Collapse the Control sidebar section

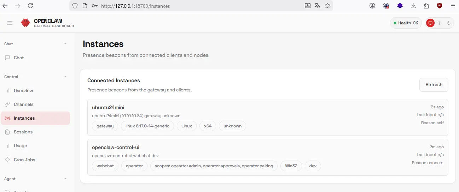tap(65, 77)
